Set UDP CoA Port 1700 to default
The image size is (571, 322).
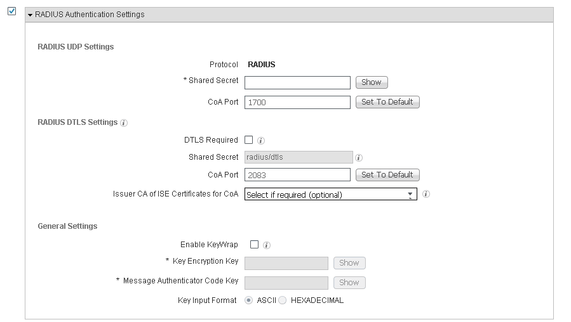pos(387,102)
